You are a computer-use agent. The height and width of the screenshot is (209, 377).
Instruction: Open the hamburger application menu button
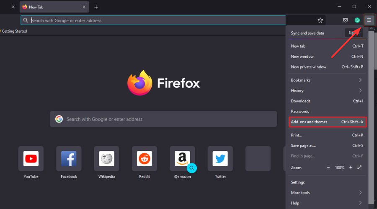[x=369, y=20]
